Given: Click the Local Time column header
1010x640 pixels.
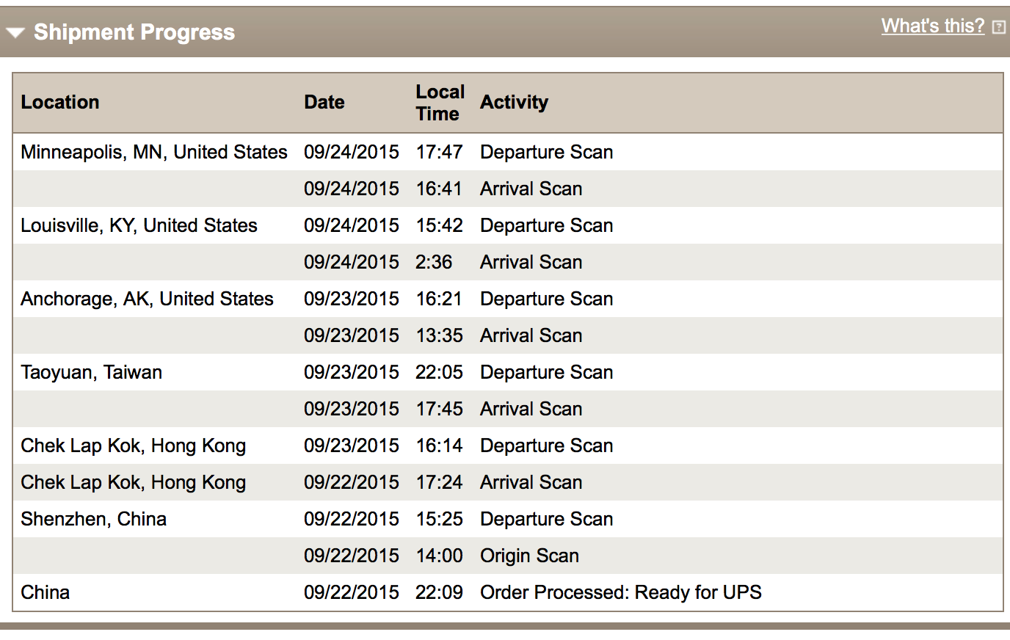Looking at the screenshot, I should [x=440, y=103].
